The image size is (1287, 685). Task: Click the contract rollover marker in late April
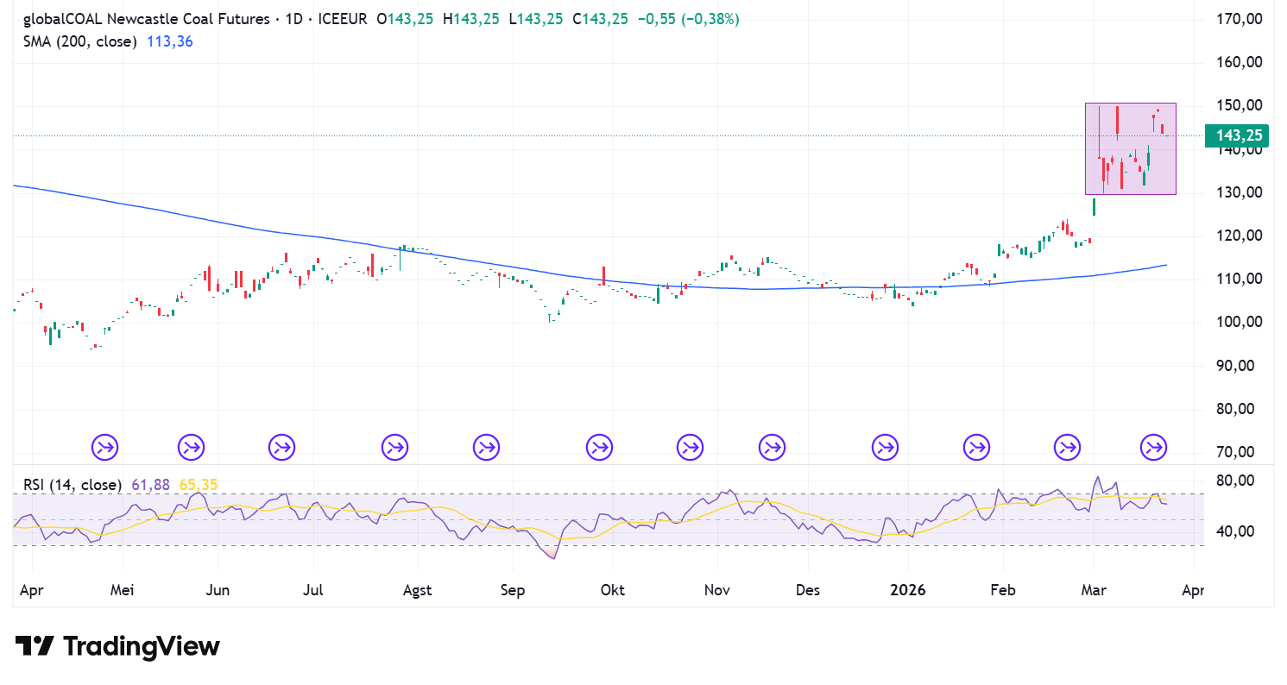[105, 448]
